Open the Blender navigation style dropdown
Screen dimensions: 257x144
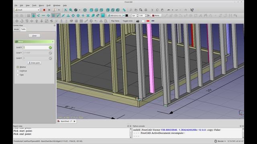(x=220, y=141)
